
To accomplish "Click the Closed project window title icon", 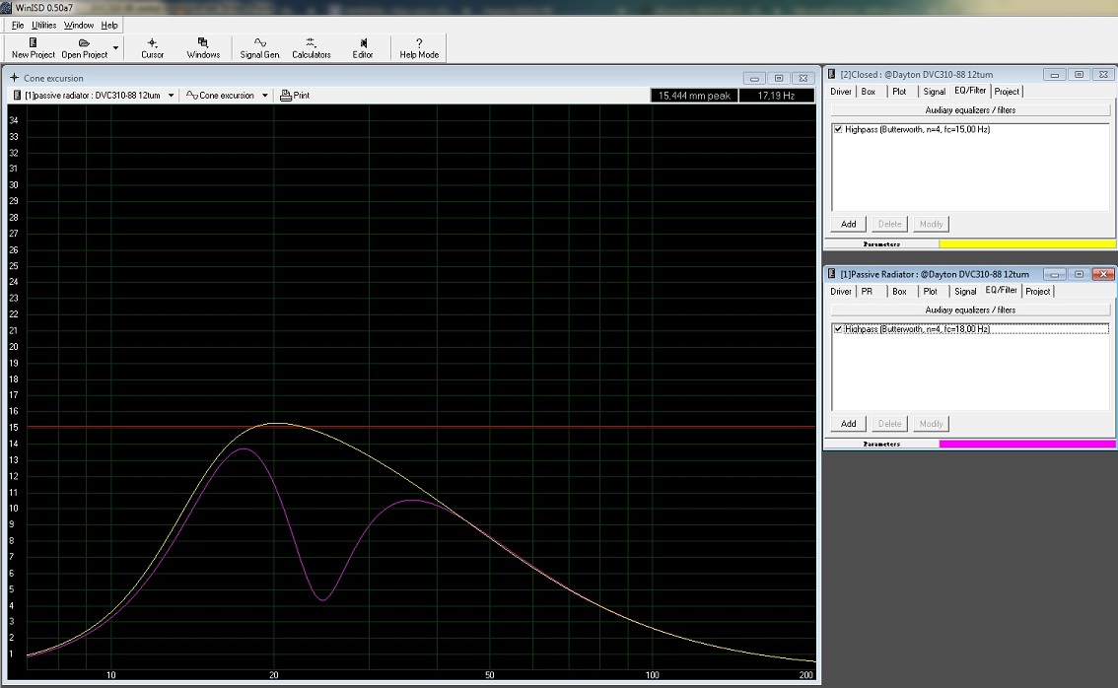I will [831, 74].
